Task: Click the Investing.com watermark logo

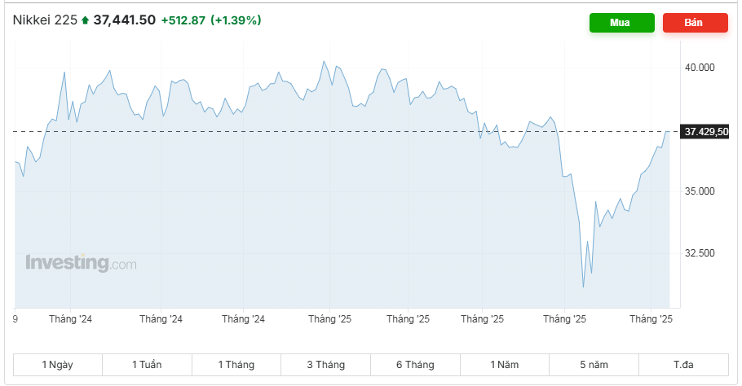Action: (81, 263)
